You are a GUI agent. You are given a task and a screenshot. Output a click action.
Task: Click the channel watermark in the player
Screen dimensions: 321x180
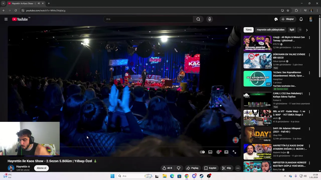coord(235,140)
